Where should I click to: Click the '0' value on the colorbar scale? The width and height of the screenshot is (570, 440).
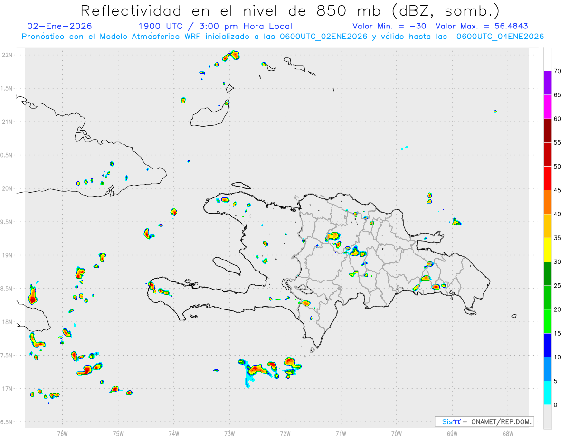[x=556, y=405]
